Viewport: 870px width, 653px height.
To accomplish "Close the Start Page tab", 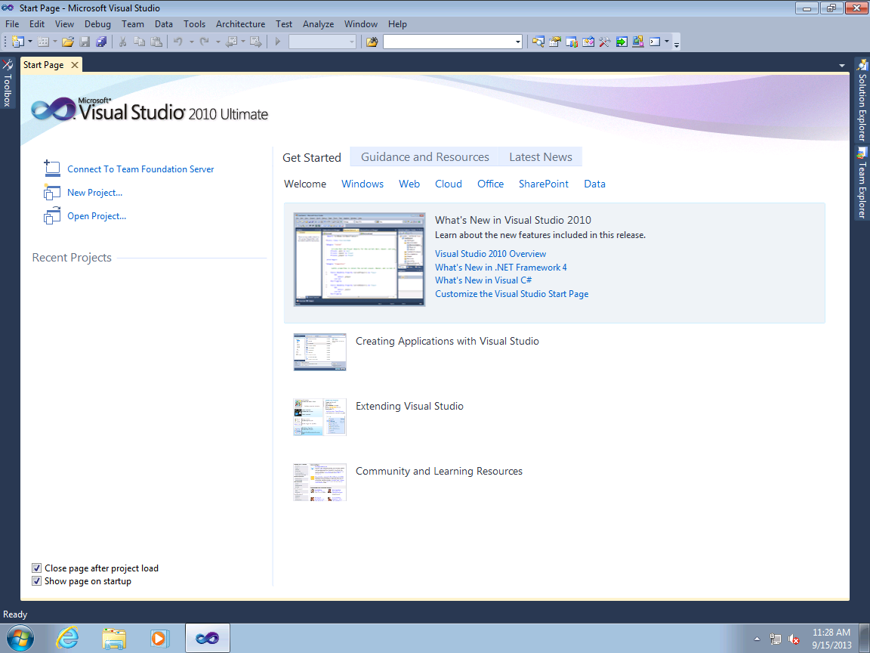I will coord(74,65).
